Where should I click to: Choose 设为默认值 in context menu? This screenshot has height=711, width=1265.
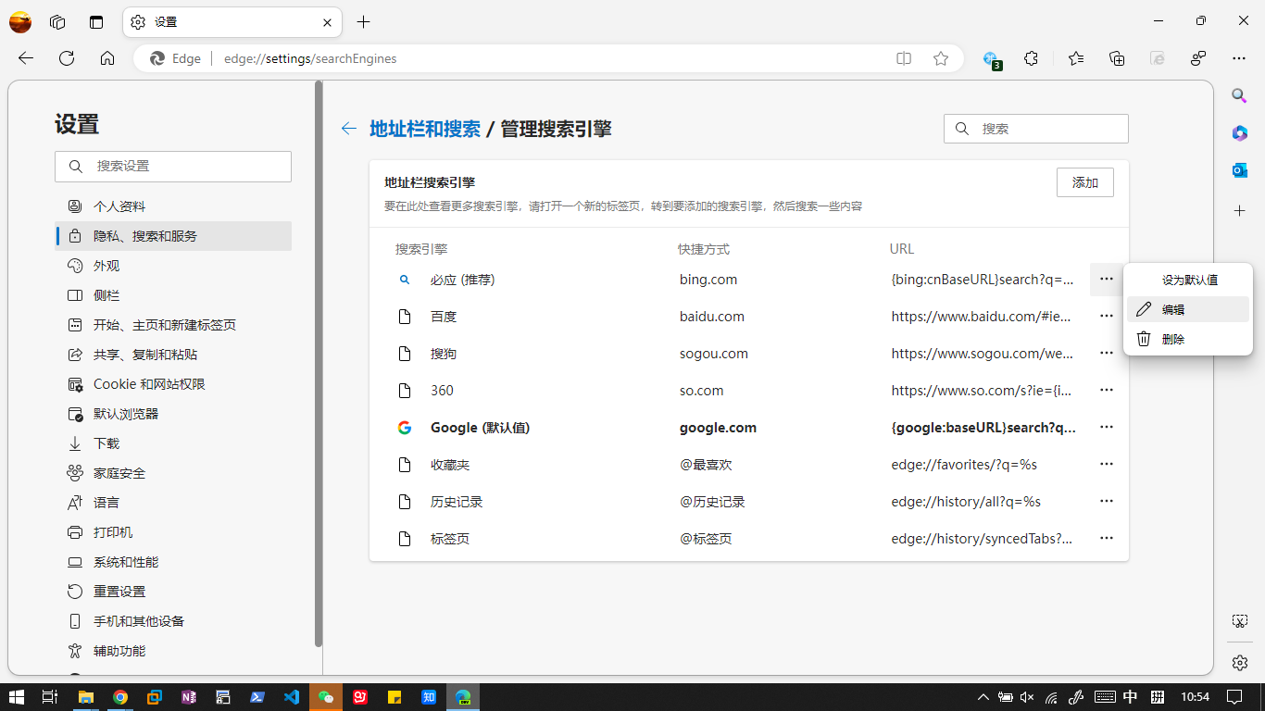click(1188, 280)
